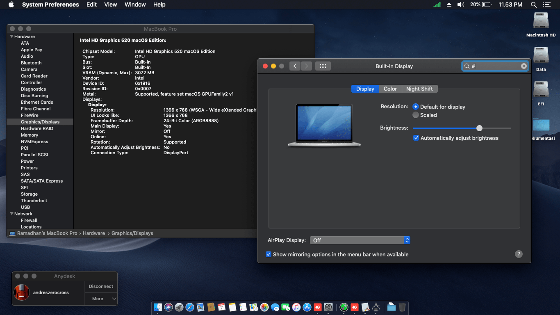Select Bluetooth in hardware sidebar

31,63
